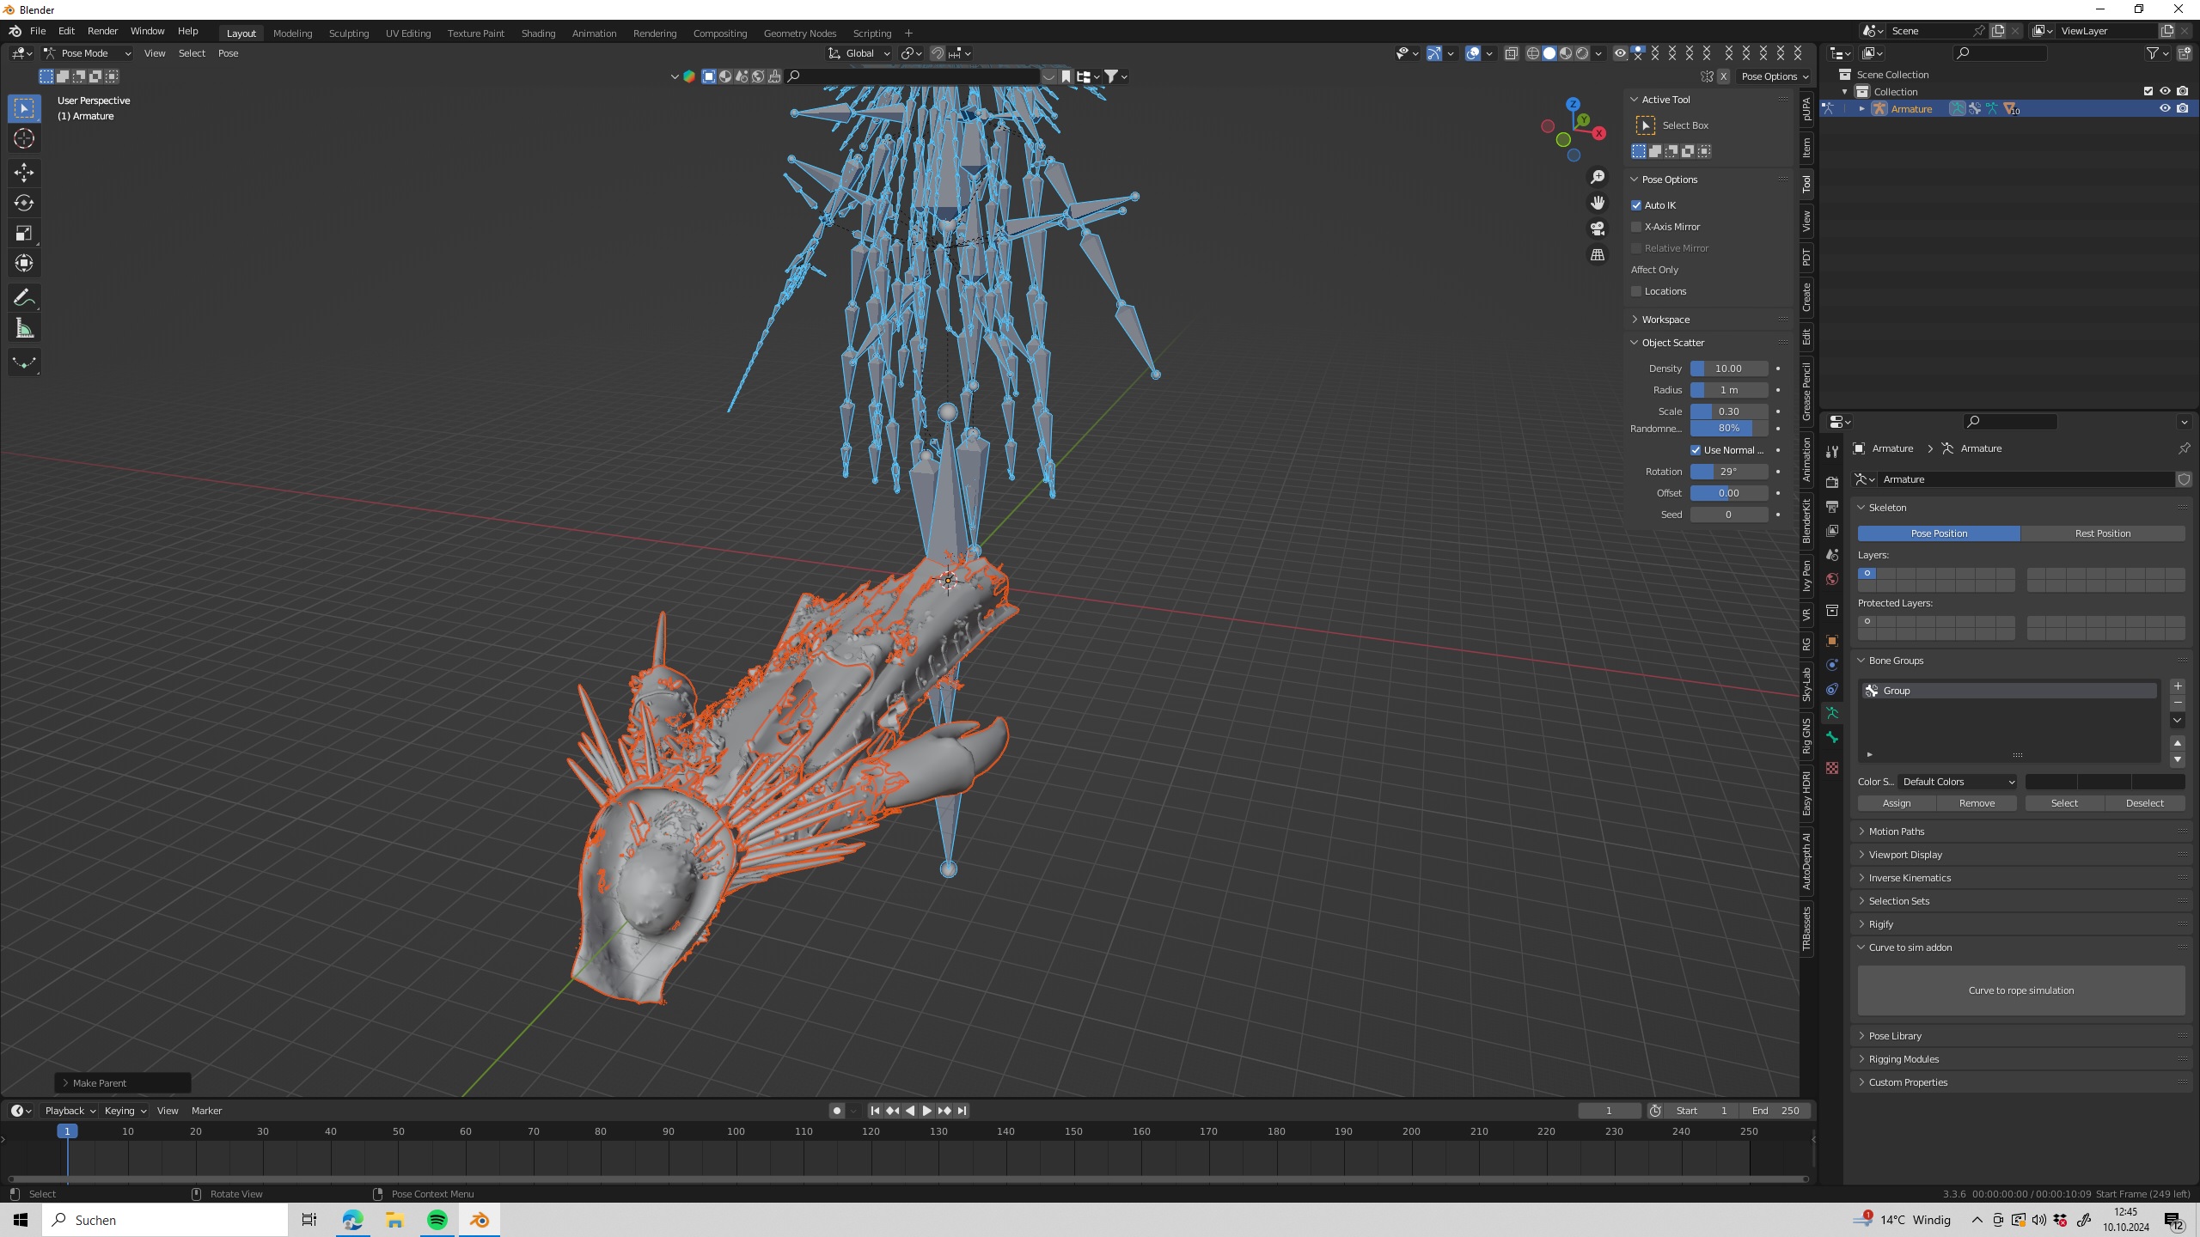Screen dimensions: 2200x1237
Task: Click the Cursor tool icon
Action: click(x=24, y=138)
